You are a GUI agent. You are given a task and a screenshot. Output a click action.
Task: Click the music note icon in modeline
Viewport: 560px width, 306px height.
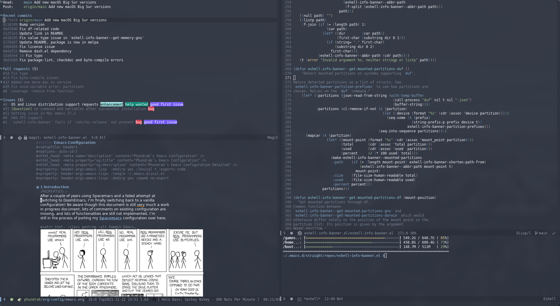click(x=154, y=299)
